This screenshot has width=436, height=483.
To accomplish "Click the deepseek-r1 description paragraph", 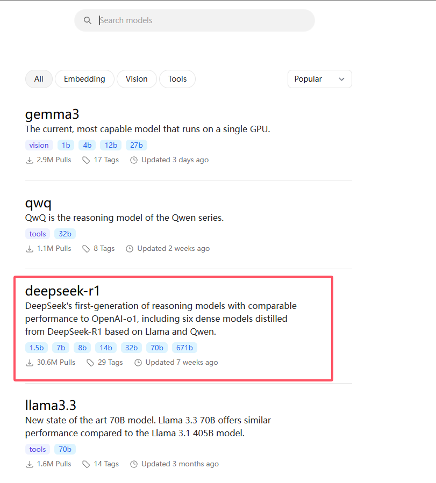I will [x=161, y=319].
